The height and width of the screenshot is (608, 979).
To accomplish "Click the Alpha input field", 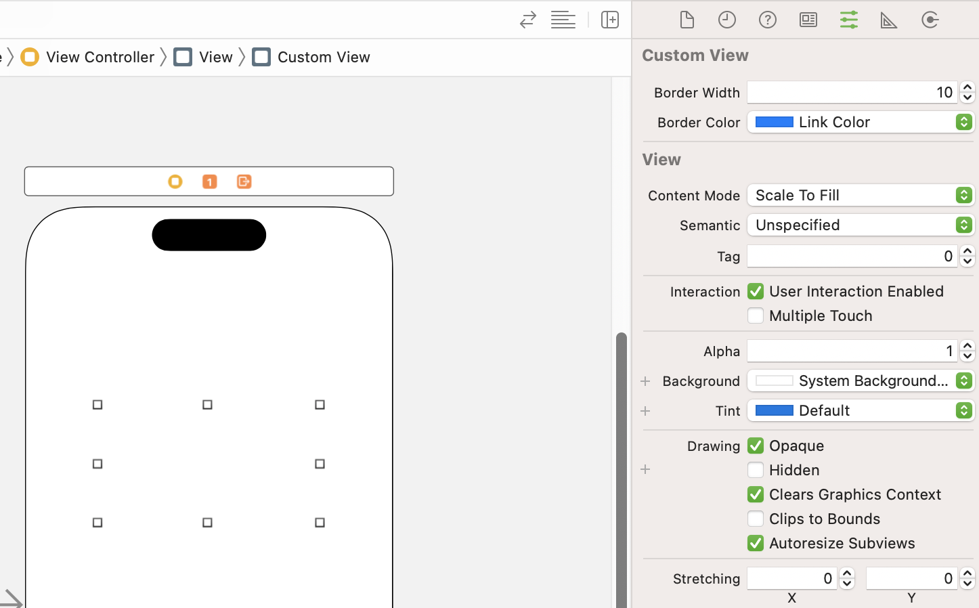I will click(x=852, y=351).
